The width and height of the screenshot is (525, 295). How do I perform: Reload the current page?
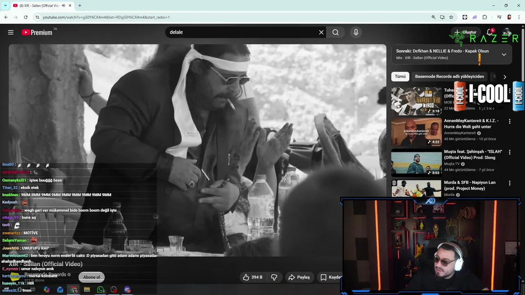pos(25,17)
